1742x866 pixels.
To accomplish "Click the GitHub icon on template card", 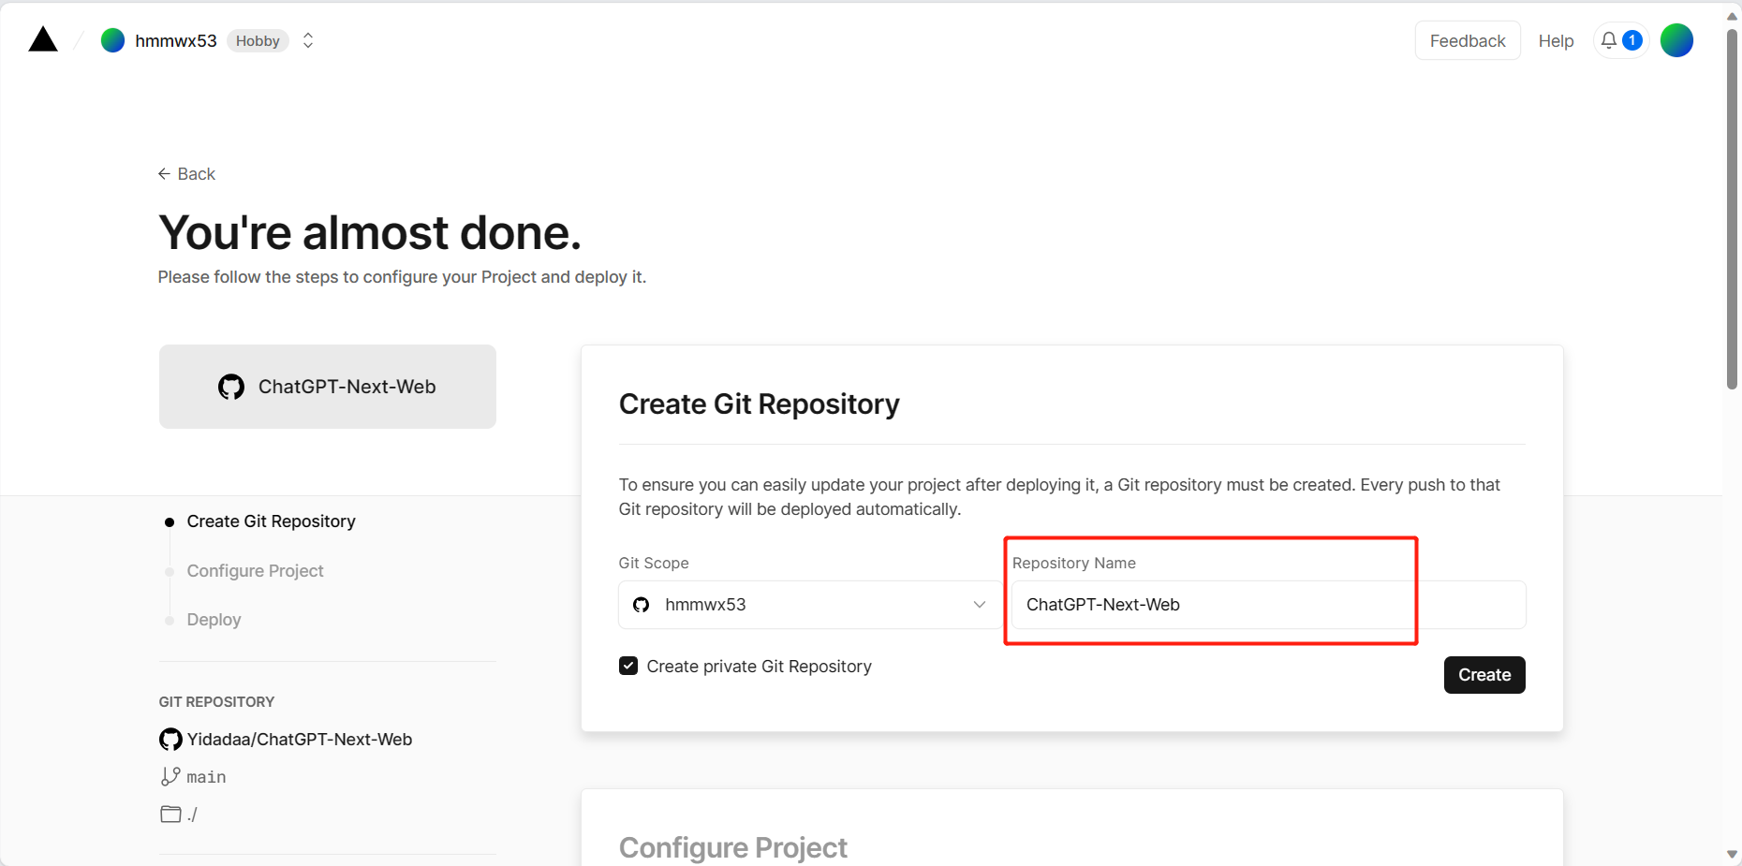I will (231, 387).
